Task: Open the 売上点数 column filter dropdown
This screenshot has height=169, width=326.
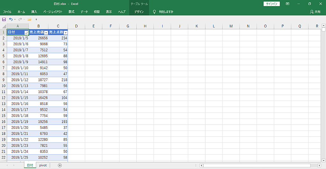Action: tap(66, 33)
